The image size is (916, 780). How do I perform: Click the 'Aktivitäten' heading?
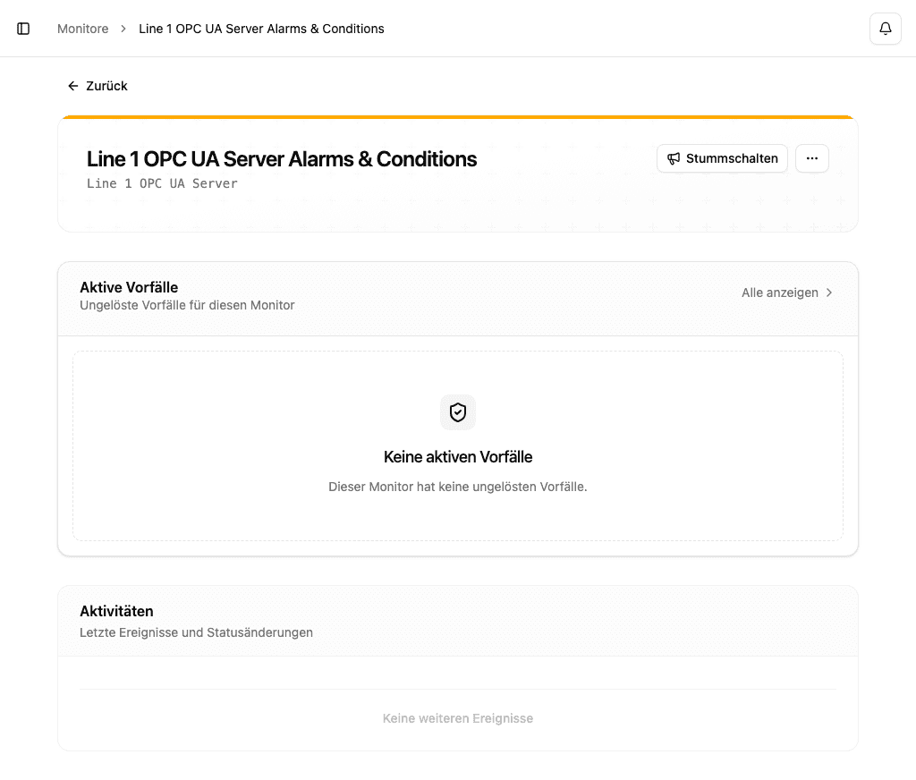pyautogui.click(x=116, y=611)
